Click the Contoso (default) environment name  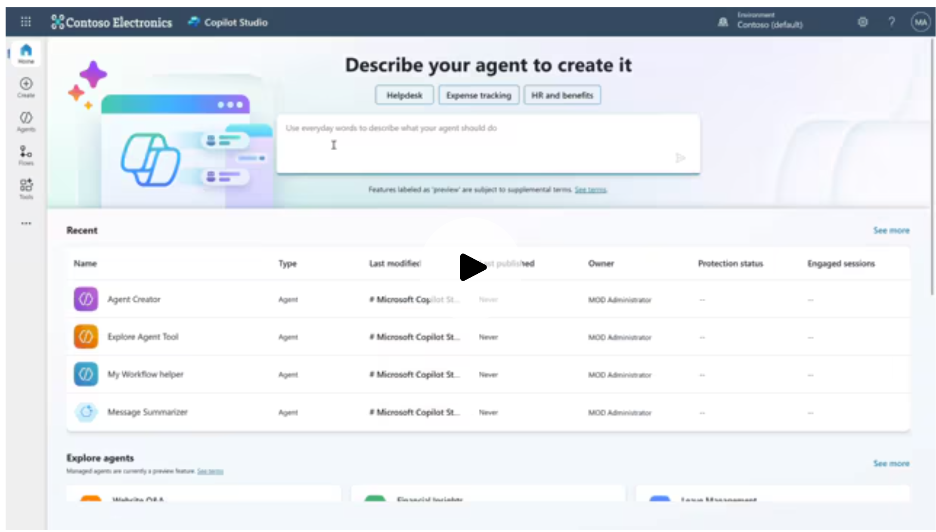[770, 25]
